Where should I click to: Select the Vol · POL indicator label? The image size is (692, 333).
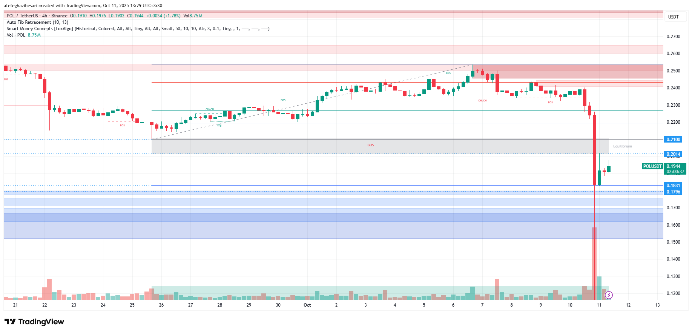tap(16, 35)
